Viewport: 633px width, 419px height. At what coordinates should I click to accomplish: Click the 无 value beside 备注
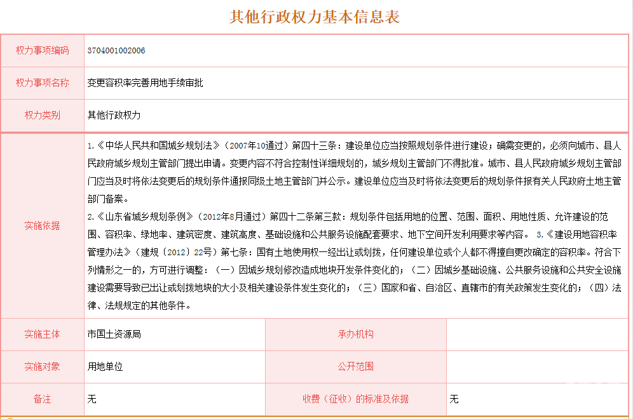[92, 399]
